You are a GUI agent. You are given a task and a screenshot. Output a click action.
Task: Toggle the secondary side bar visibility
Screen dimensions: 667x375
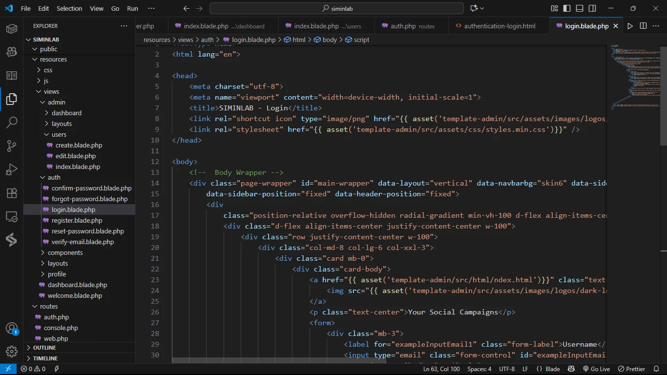(x=592, y=8)
